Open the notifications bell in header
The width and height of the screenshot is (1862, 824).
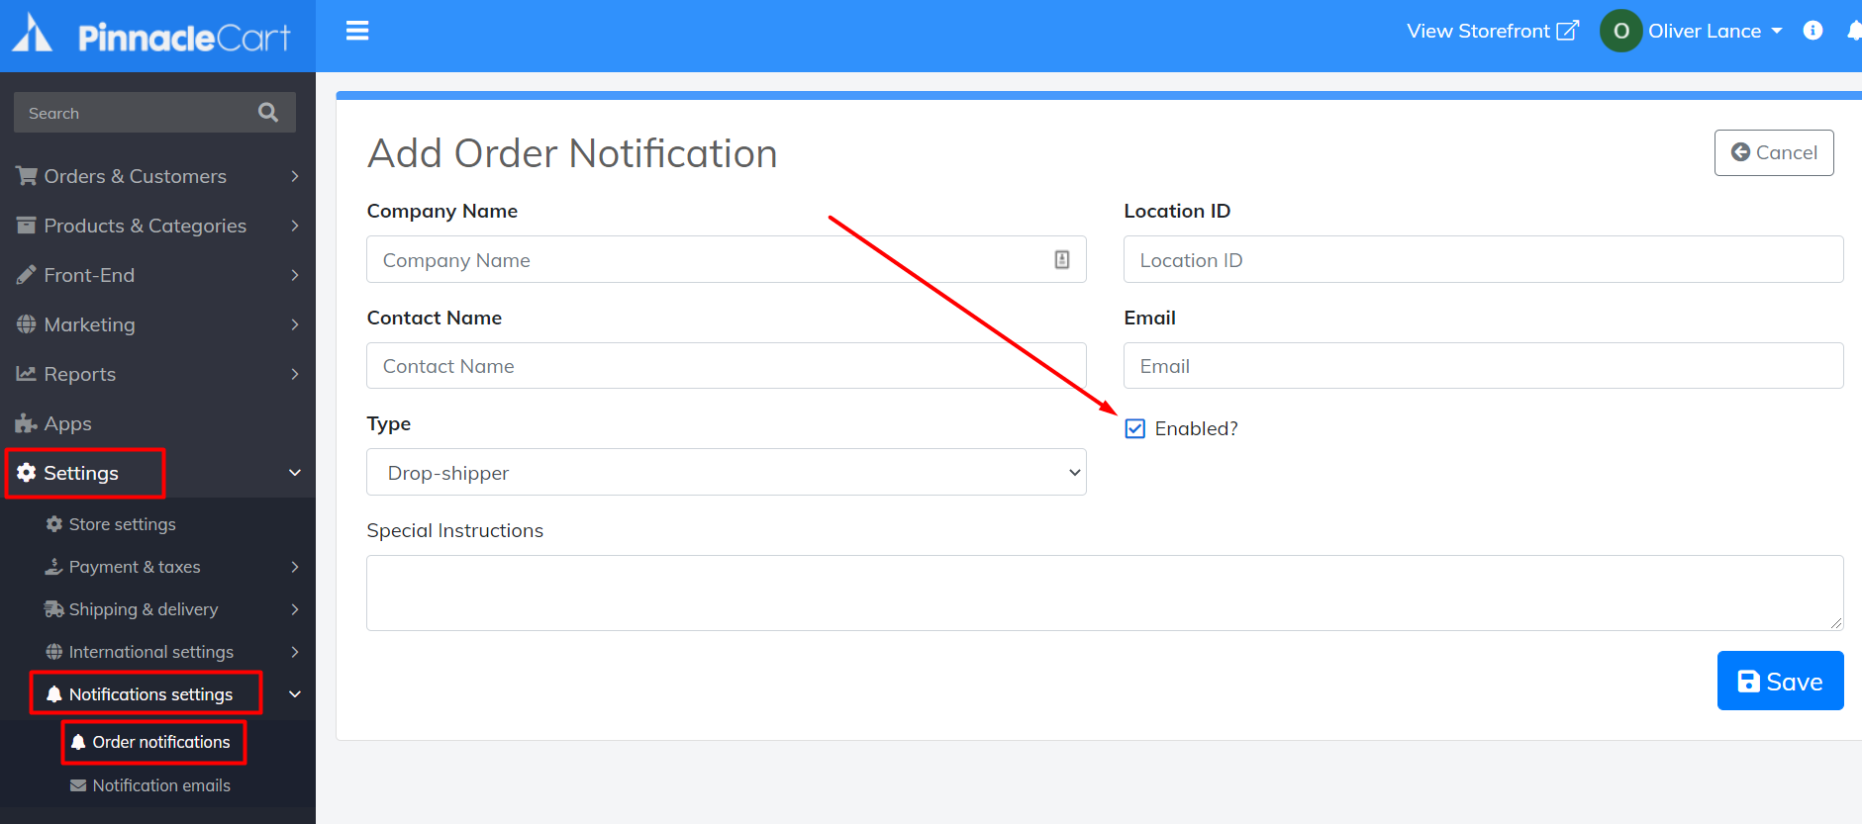coord(1854,31)
